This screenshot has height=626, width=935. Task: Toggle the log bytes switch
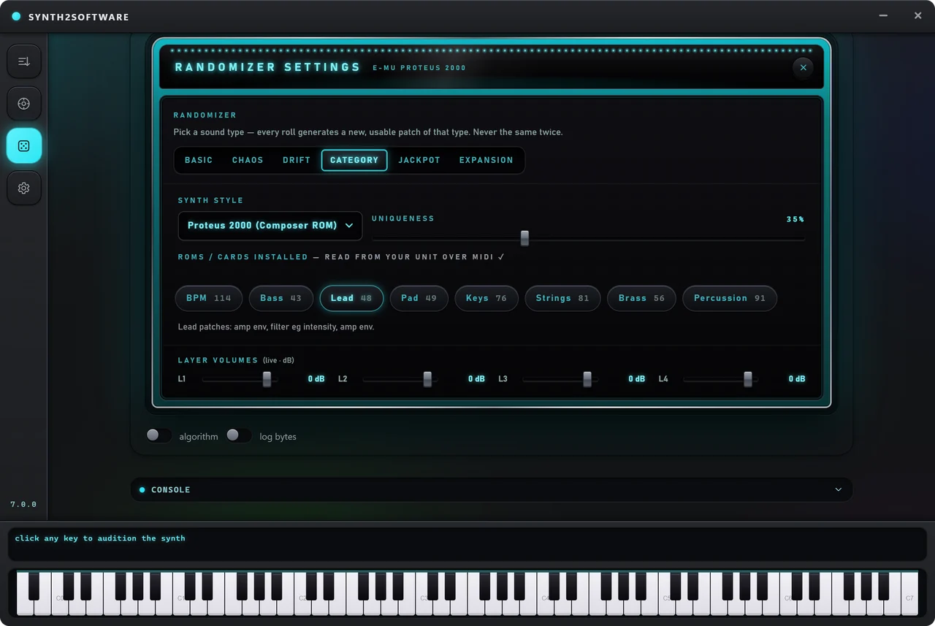pos(239,435)
